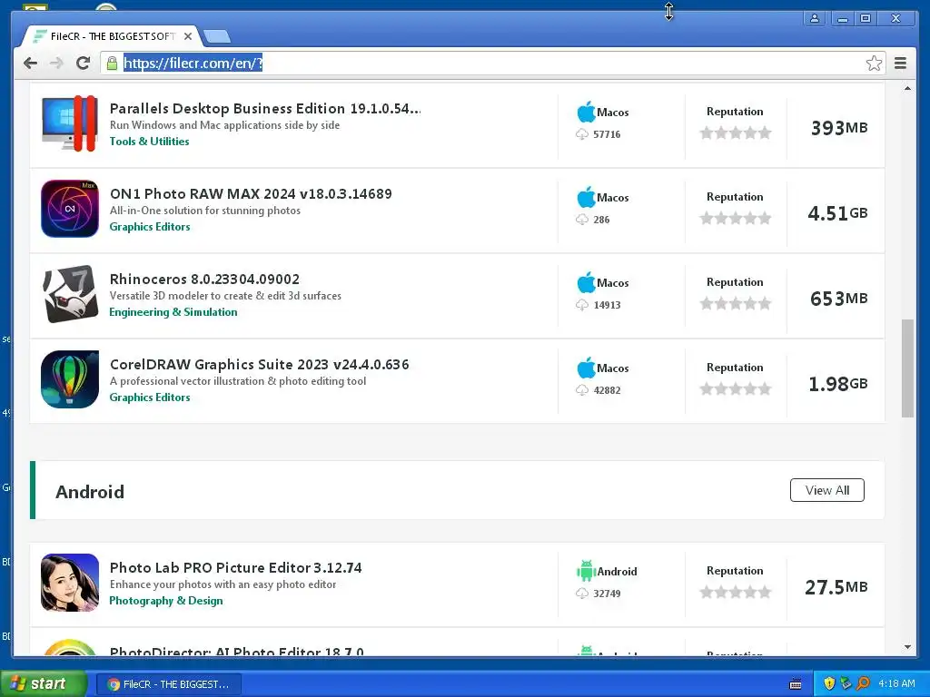The image size is (930, 697).
Task: Click the scrollbar up arrow
Action: click(x=907, y=88)
